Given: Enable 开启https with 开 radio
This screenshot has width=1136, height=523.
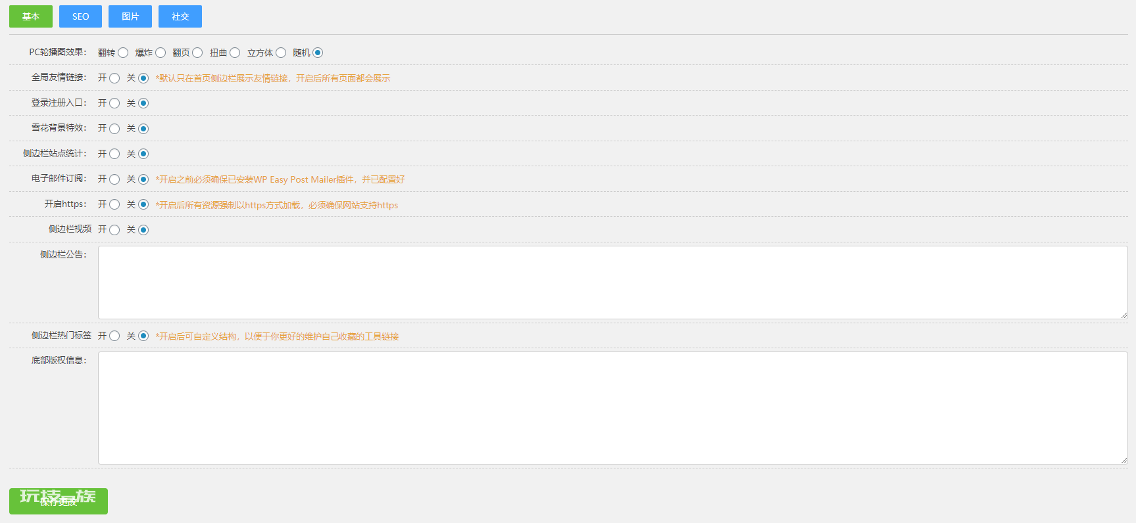Looking at the screenshot, I should click(114, 204).
